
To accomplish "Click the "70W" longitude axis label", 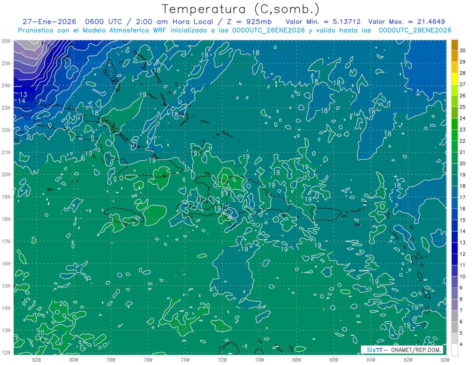I will coord(259,359).
